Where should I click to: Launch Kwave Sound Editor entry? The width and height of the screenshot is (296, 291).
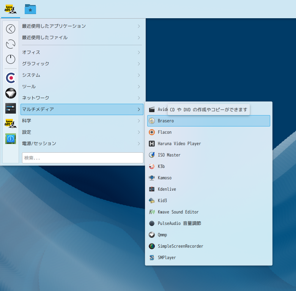click(x=209, y=212)
